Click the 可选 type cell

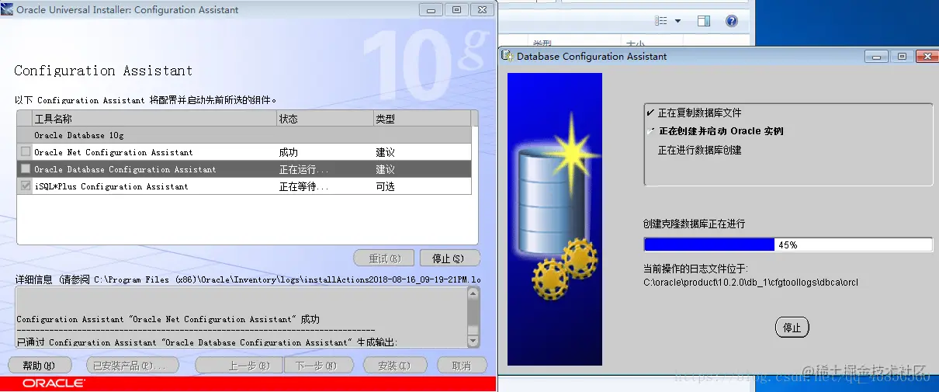pos(385,186)
